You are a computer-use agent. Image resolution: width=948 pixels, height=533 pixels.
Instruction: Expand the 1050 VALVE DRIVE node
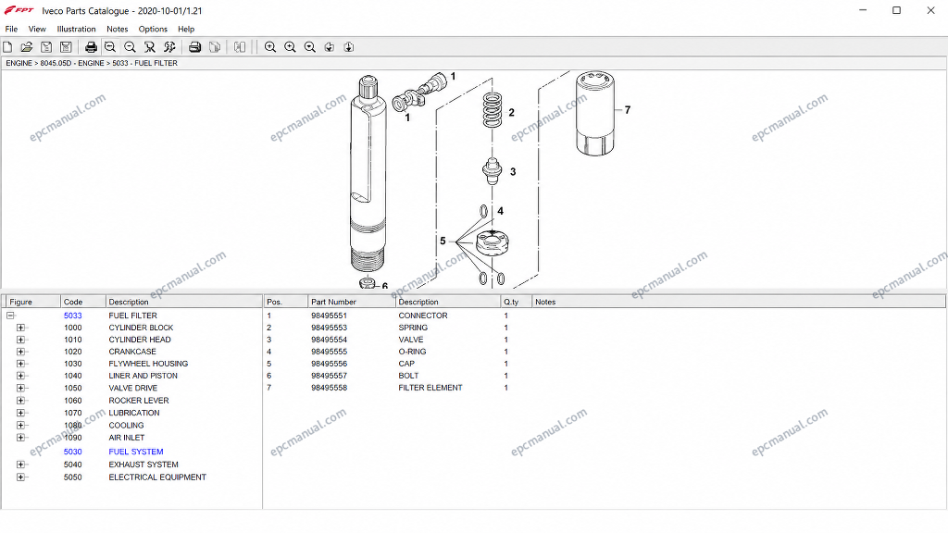[20, 388]
